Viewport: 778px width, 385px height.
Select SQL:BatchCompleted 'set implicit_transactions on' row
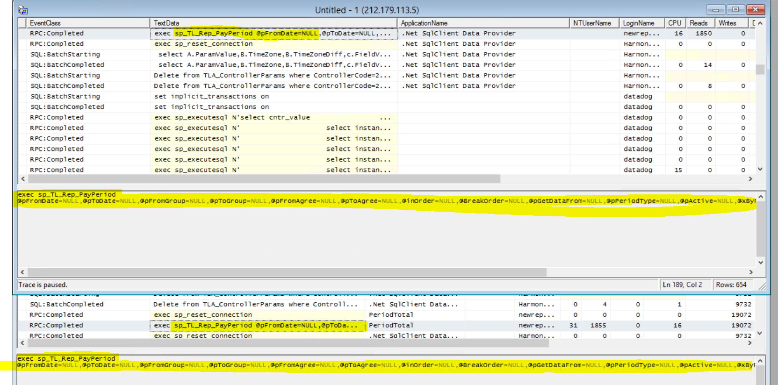tap(386, 107)
